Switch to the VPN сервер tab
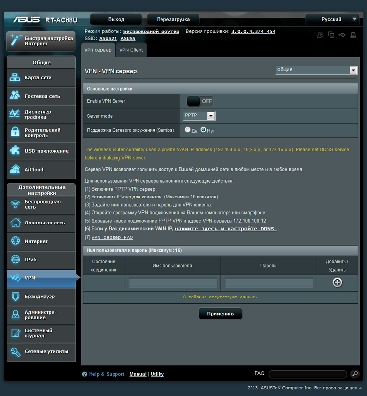The image size is (367, 396). (x=98, y=50)
